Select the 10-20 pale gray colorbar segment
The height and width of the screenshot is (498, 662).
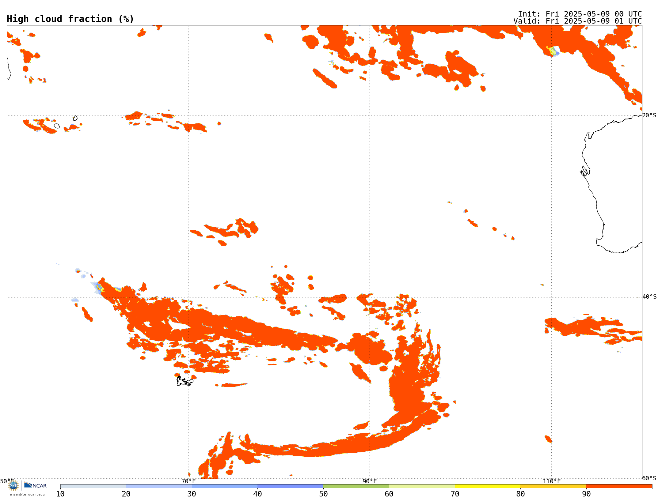(x=93, y=486)
